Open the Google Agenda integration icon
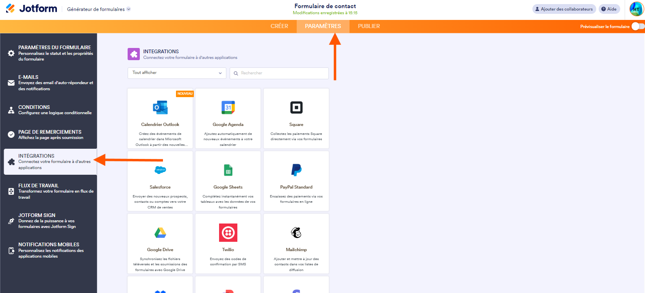Viewport: 645px width, 293px height. [x=228, y=107]
